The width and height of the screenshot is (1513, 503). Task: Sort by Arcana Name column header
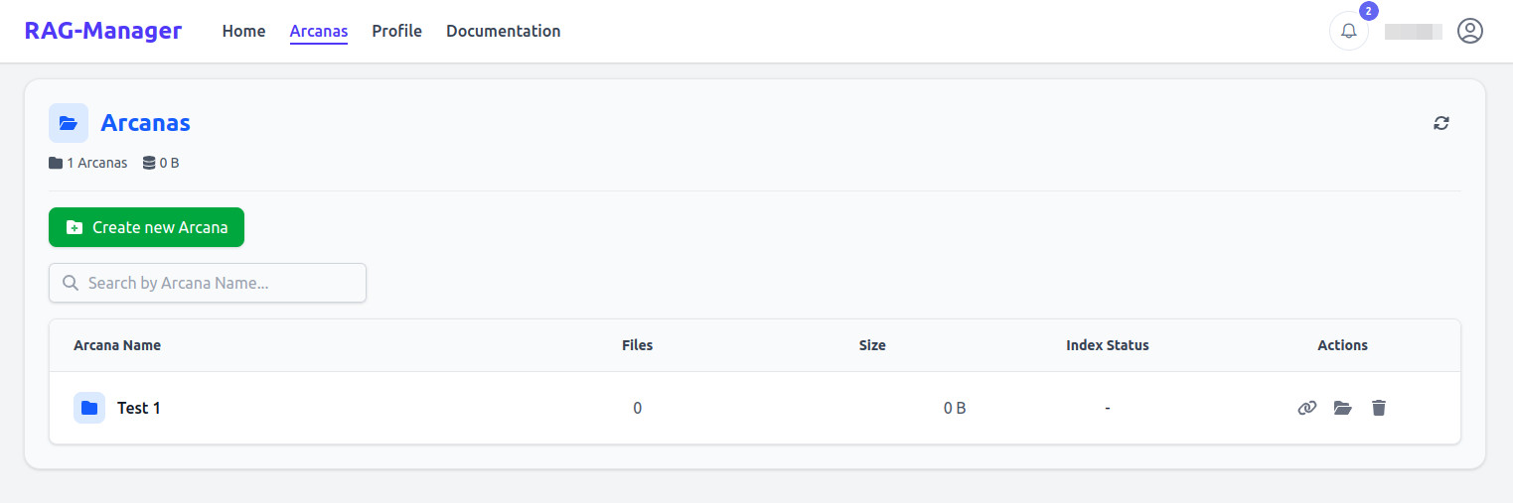(117, 345)
